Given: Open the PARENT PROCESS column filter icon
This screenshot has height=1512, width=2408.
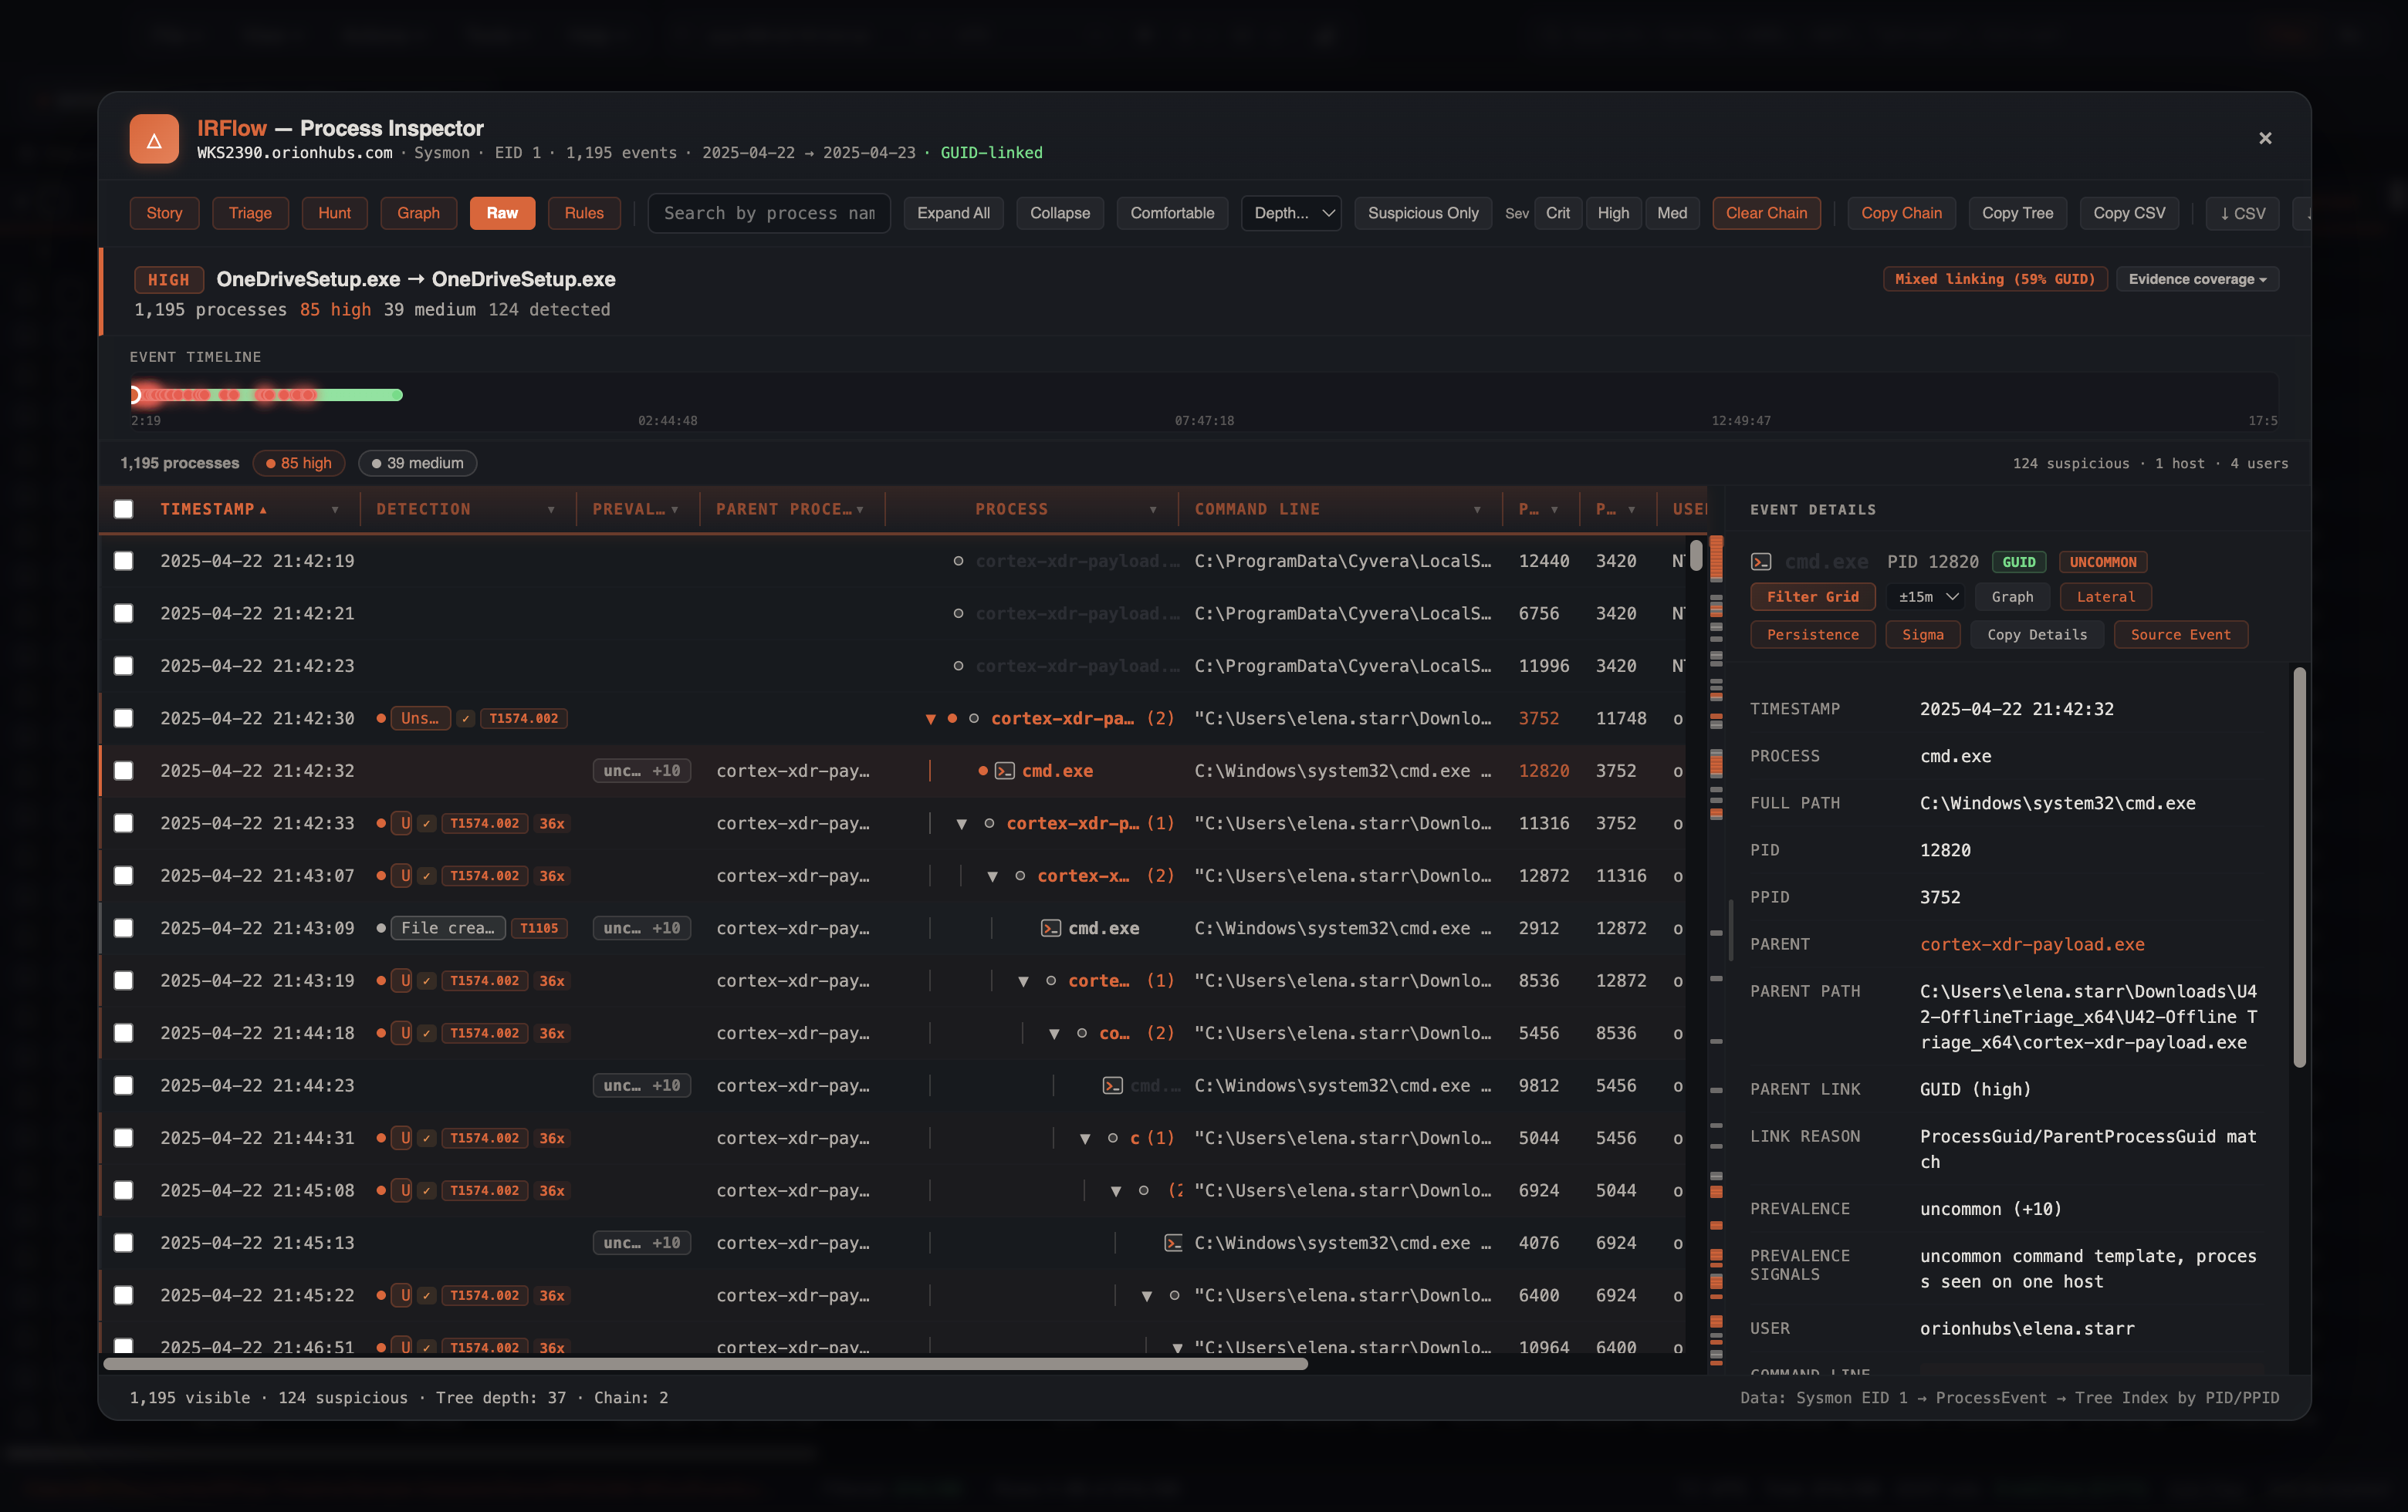Looking at the screenshot, I should coord(860,510).
